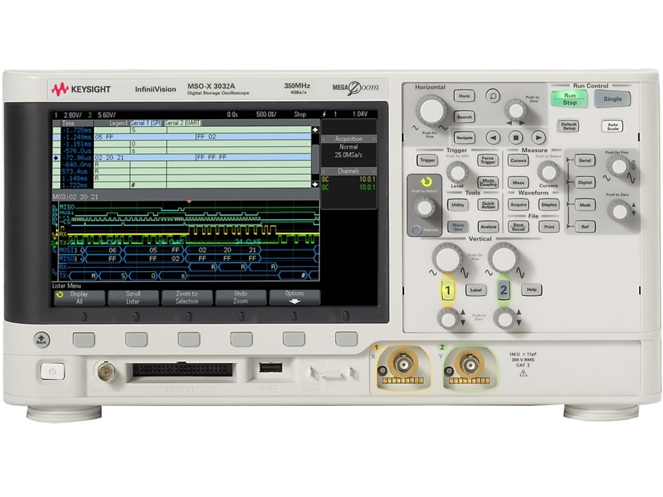Tap the navigate backward arrow key
Screen dimensions: 663x497
pos(493,137)
